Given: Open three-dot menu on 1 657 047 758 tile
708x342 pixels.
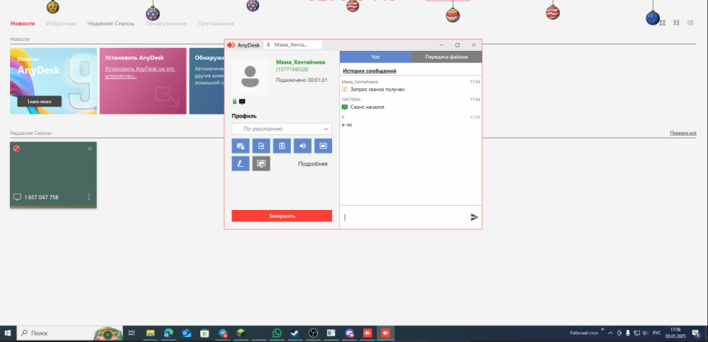Looking at the screenshot, I should pos(89,197).
